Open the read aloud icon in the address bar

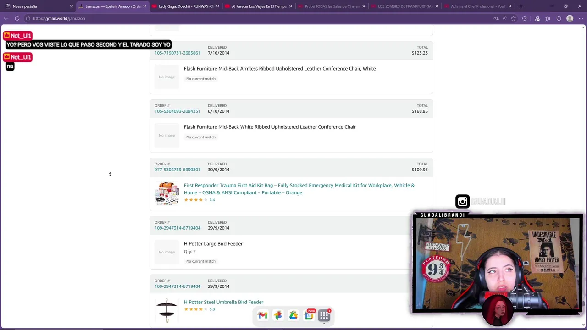504,18
